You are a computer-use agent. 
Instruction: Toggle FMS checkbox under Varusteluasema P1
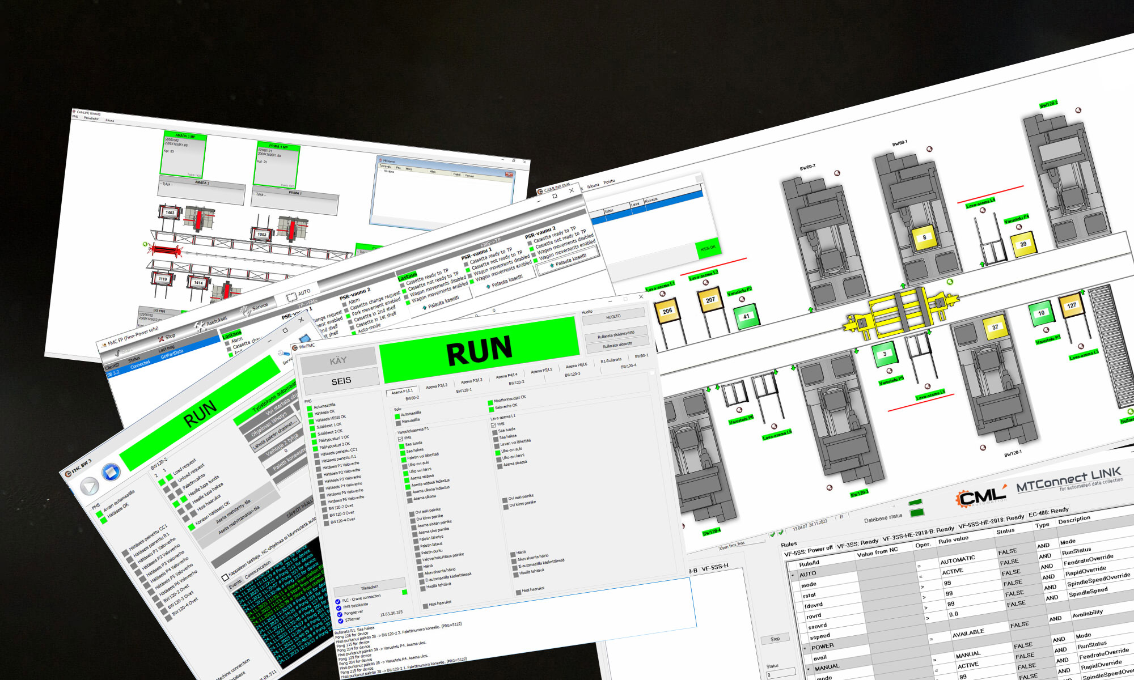coord(401,438)
